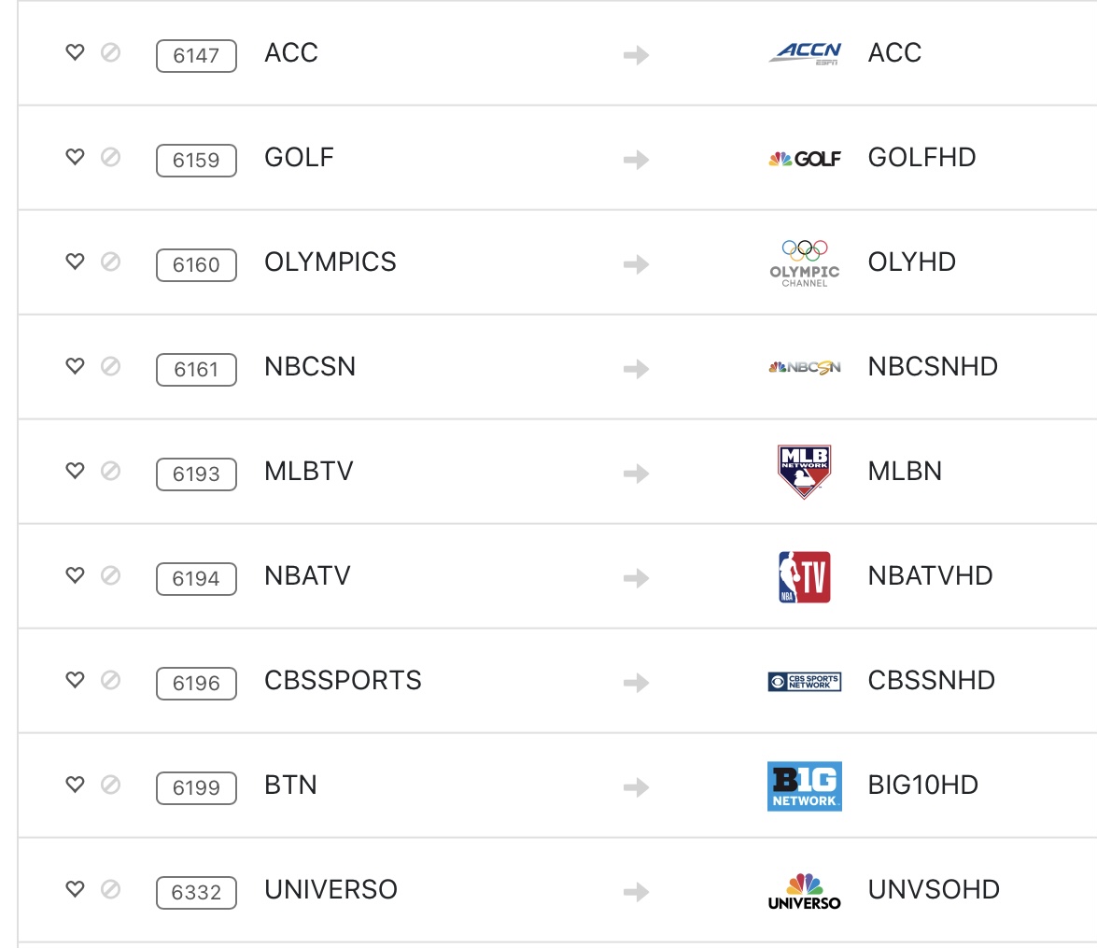Favorite the NBATV channel row
1097x948 pixels.
(75, 576)
